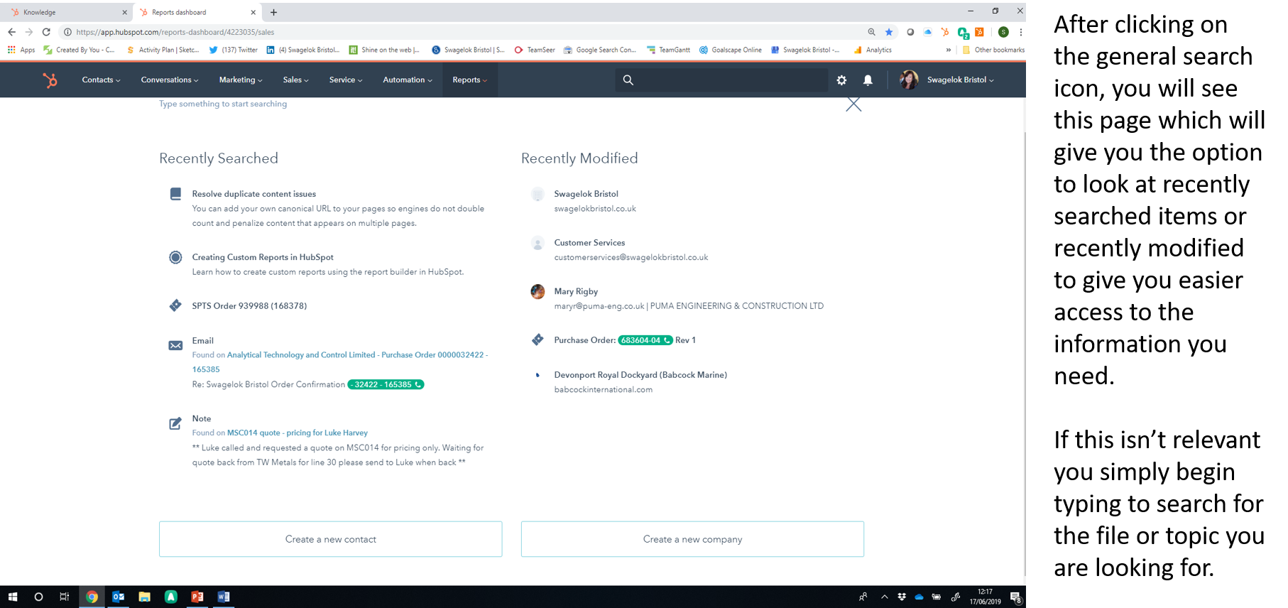The width and height of the screenshot is (1288, 608).
Task: Open Creating Custom Reports in HubSpot result
Action: (x=263, y=257)
